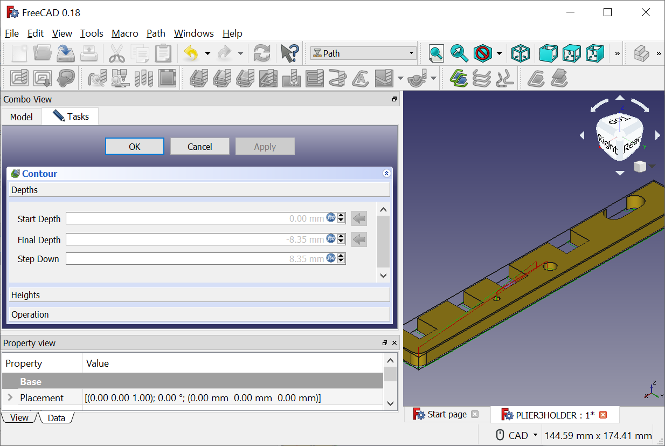This screenshot has height=446, width=665.
Task: Click the head-shaped check job icon
Action: [66, 79]
